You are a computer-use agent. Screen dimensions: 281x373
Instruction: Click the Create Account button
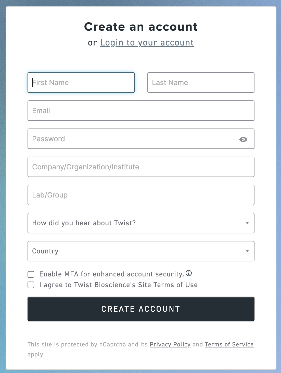[140, 309]
